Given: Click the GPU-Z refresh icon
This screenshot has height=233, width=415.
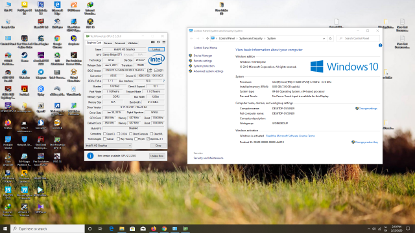Looking at the screenshot, I should click(158, 42).
